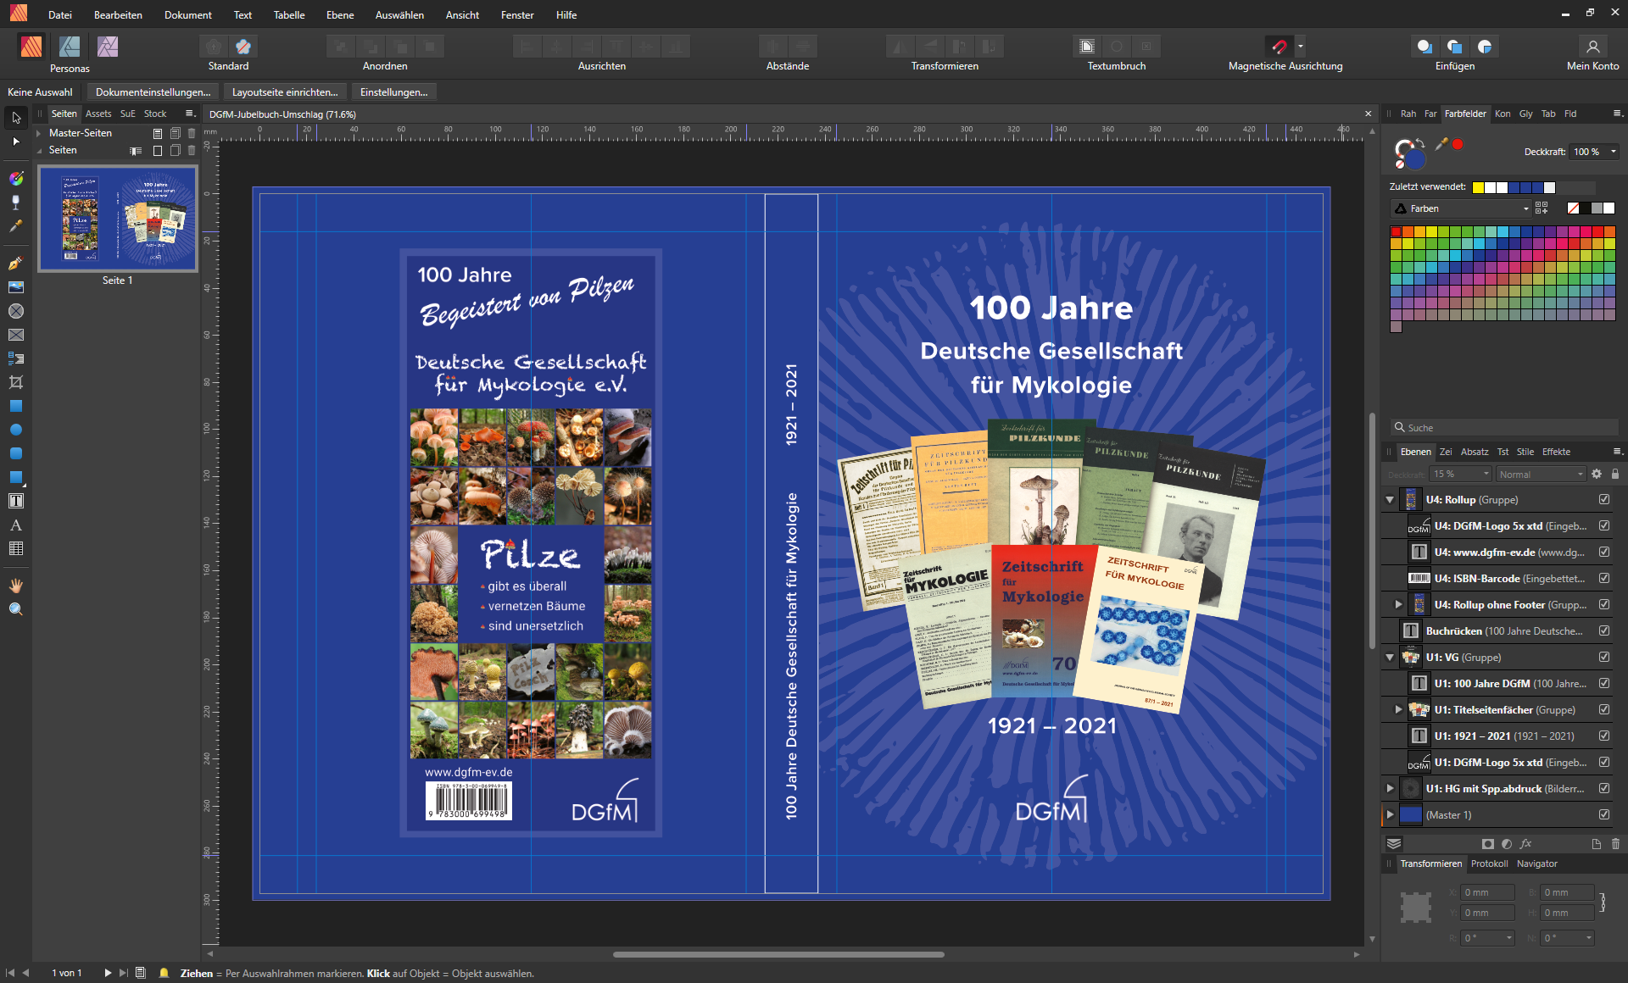Switch to the Navigator tab
The height and width of the screenshot is (983, 1628).
point(1537,864)
